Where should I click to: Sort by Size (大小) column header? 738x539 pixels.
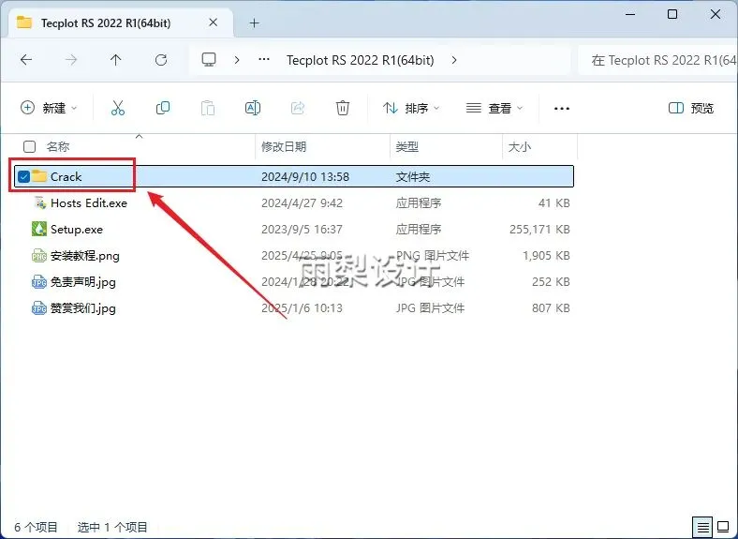pos(520,146)
